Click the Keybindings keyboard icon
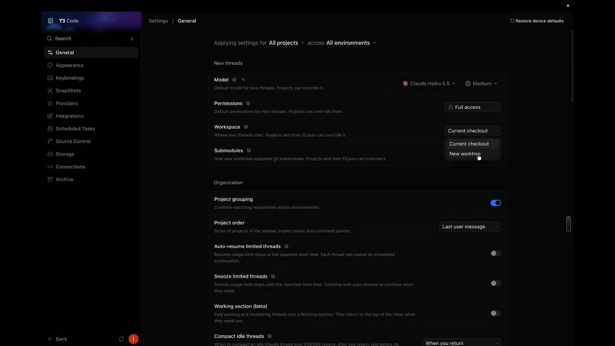The image size is (615, 346). (x=50, y=78)
